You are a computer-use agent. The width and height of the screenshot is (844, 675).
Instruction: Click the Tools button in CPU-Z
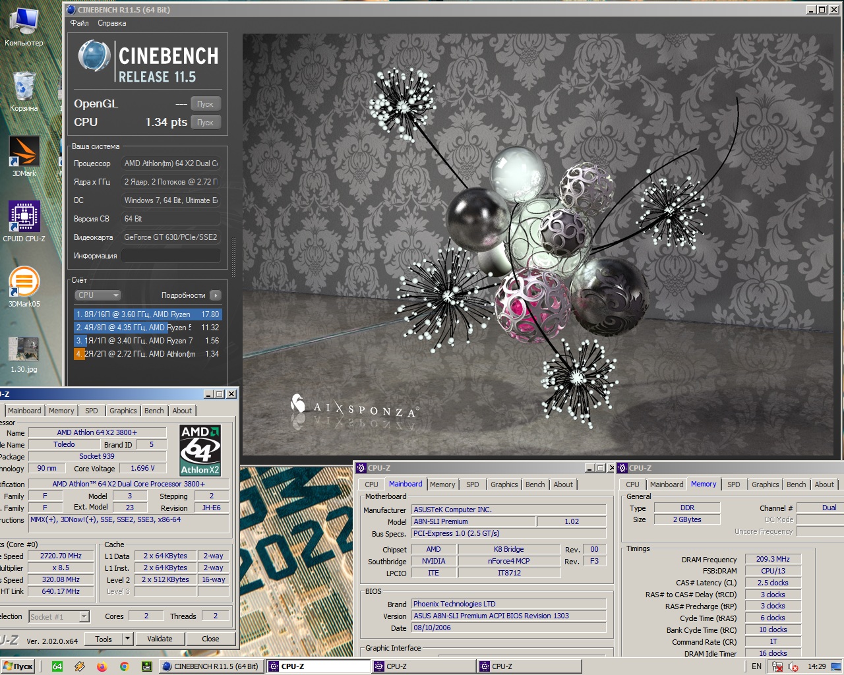tap(104, 639)
